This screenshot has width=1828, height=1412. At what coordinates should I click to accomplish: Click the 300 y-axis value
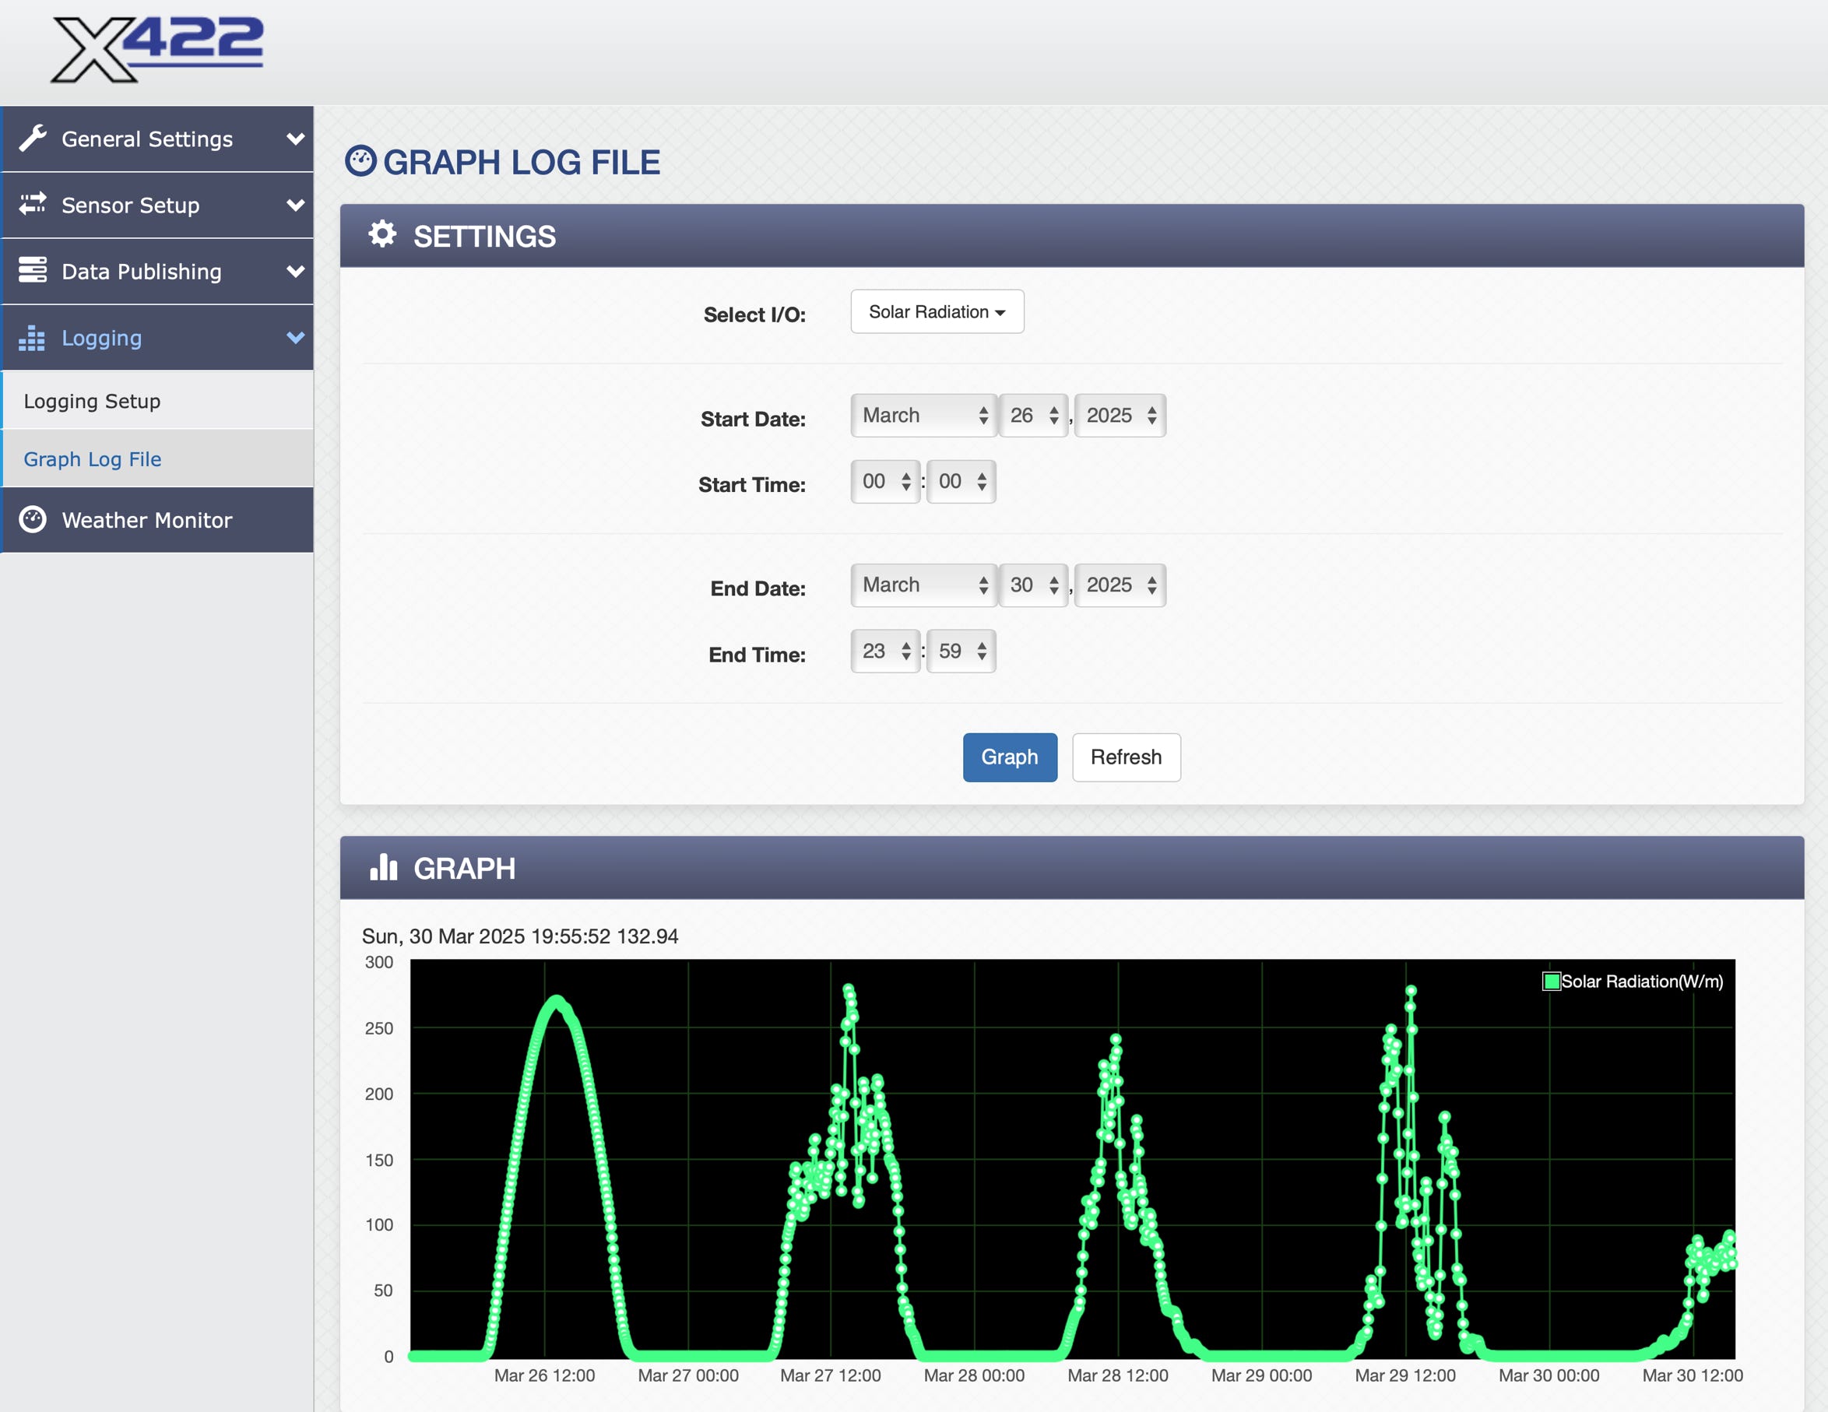[x=379, y=961]
